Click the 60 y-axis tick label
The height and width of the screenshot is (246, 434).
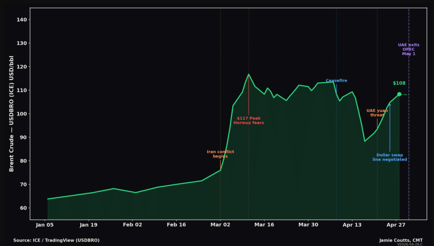(24, 208)
